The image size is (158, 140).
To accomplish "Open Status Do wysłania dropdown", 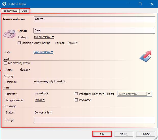I will tap(43, 112).
